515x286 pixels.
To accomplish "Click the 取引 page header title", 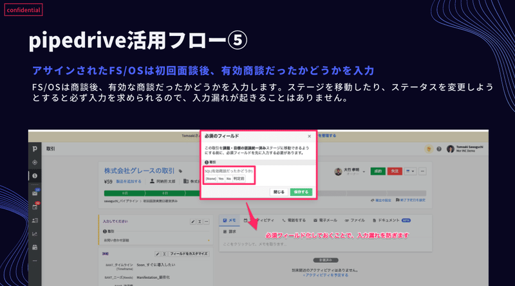I will pos(51,149).
